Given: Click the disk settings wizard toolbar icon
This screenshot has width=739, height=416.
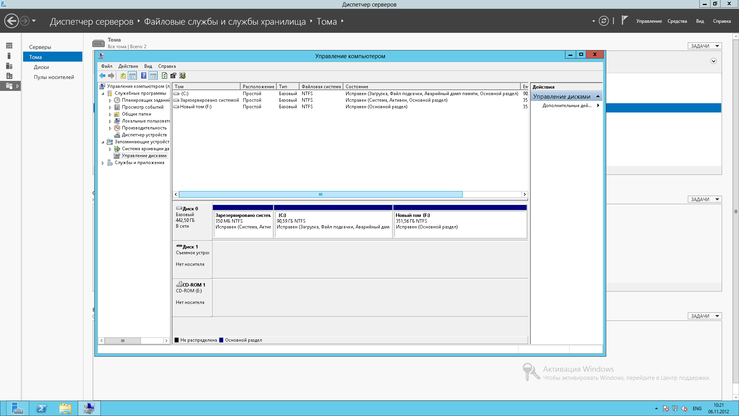Looking at the screenshot, I should (x=182, y=76).
